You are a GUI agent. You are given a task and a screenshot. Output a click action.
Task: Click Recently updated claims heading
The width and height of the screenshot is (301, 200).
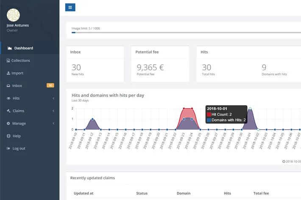tap(92, 178)
